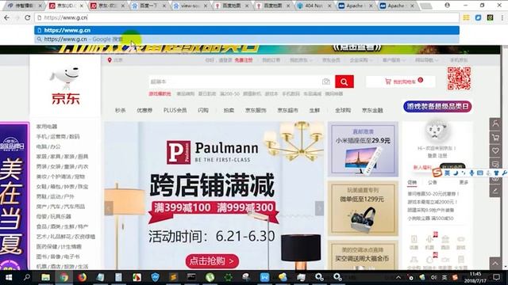This screenshot has height=285, width=508.
Task: Click the user profile icon in right sidebar
Action: (x=495, y=123)
